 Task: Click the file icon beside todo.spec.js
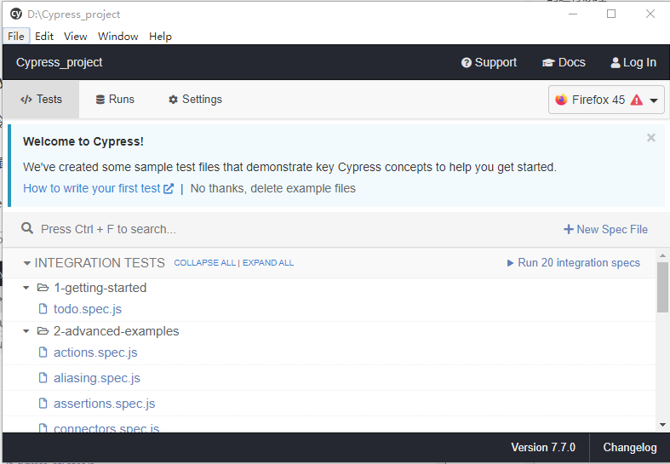coord(43,309)
